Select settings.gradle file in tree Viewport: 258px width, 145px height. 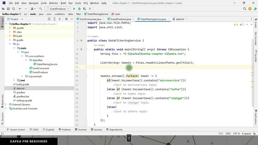pyautogui.click(x=24, y=100)
